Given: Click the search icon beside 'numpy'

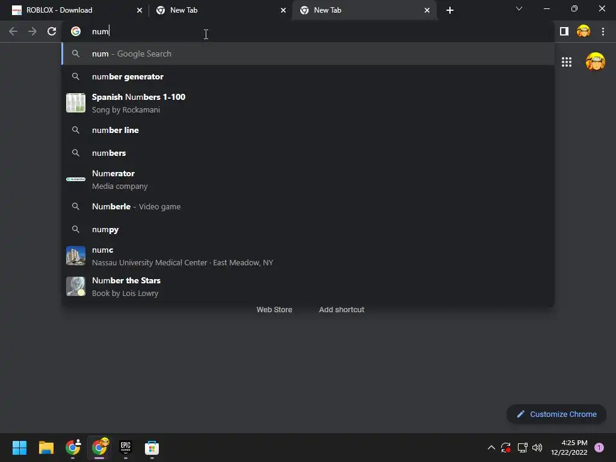Looking at the screenshot, I should [x=76, y=229].
